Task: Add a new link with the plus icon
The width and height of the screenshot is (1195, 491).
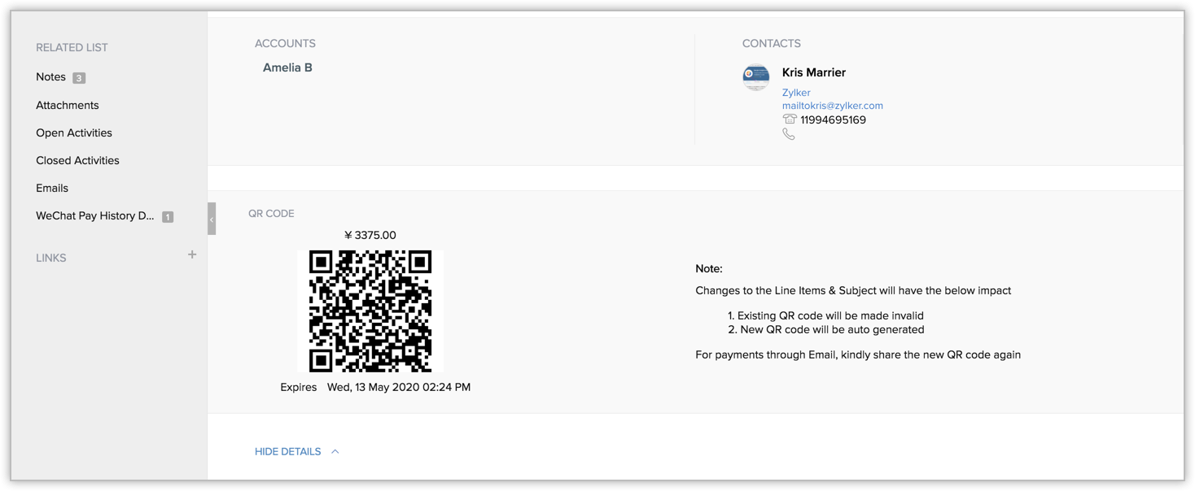Action: click(192, 254)
